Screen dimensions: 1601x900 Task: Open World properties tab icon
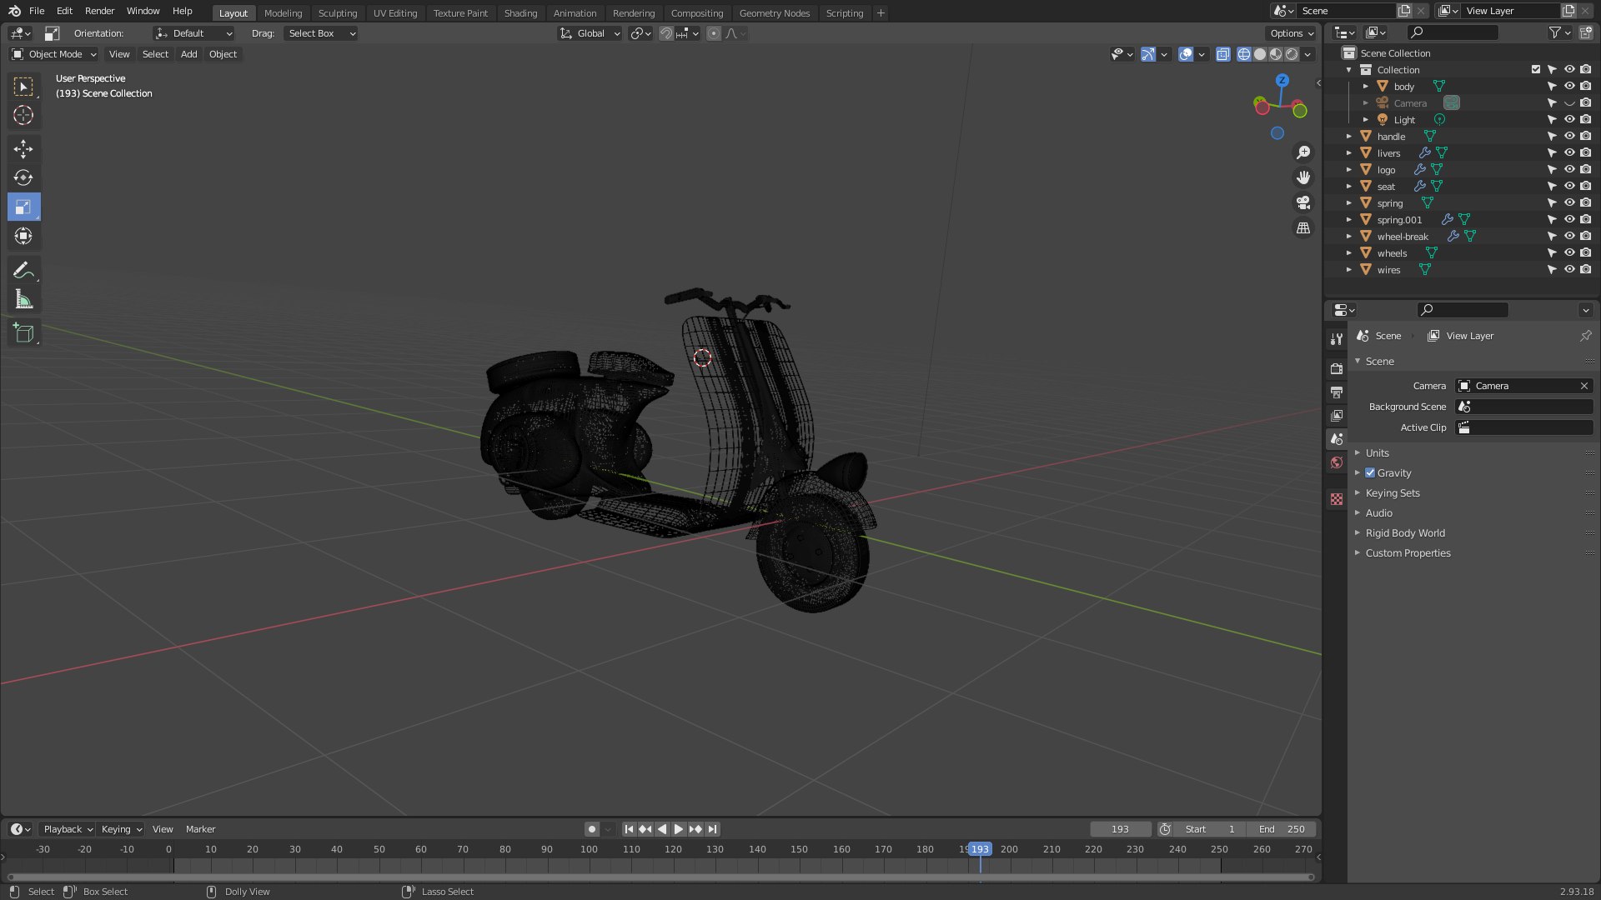pyautogui.click(x=1337, y=462)
